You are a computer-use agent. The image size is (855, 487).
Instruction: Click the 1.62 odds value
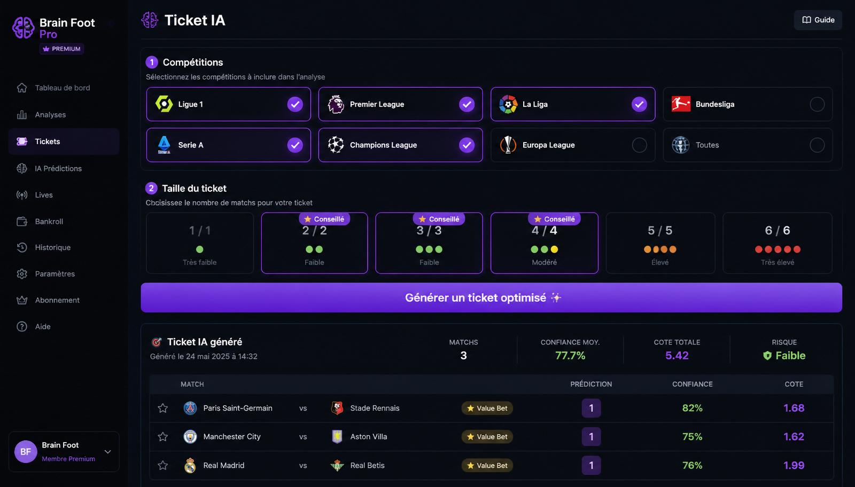[794, 437]
